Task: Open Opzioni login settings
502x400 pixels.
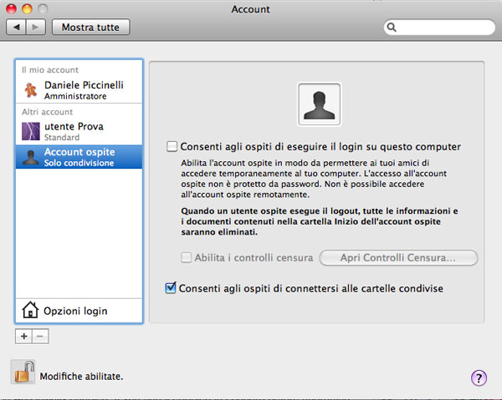Action: click(75, 311)
